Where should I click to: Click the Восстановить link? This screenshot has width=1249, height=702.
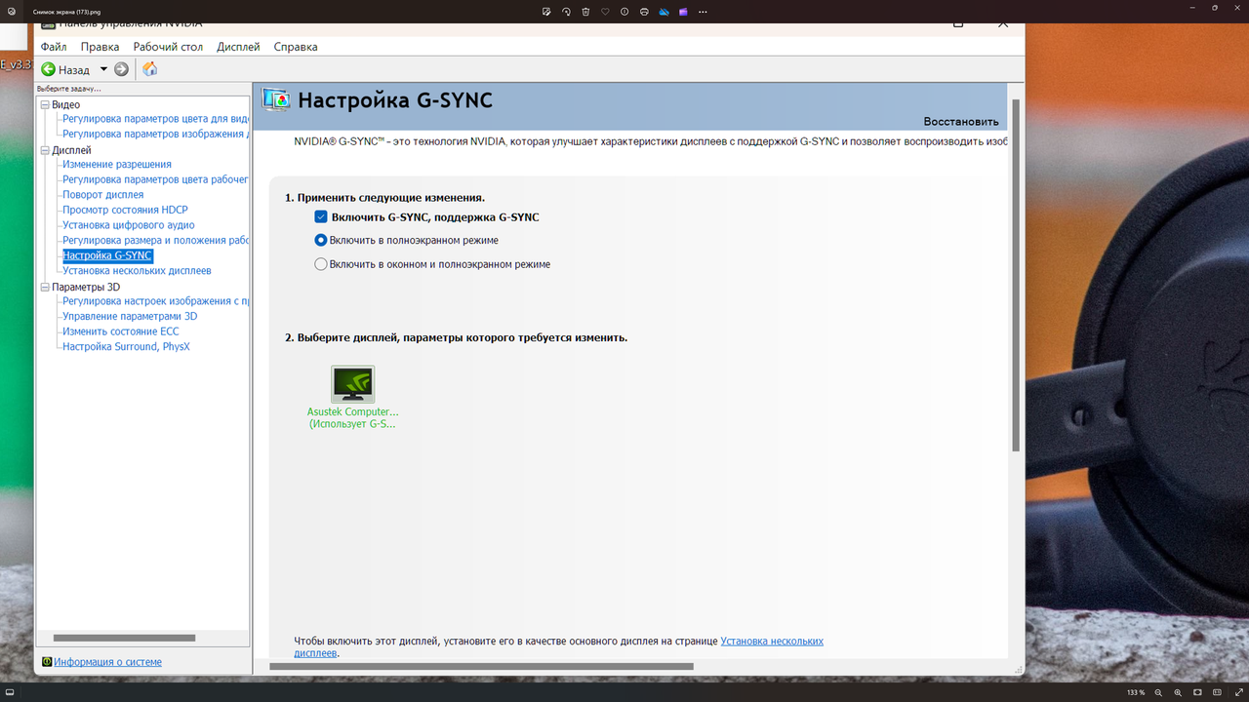961,122
